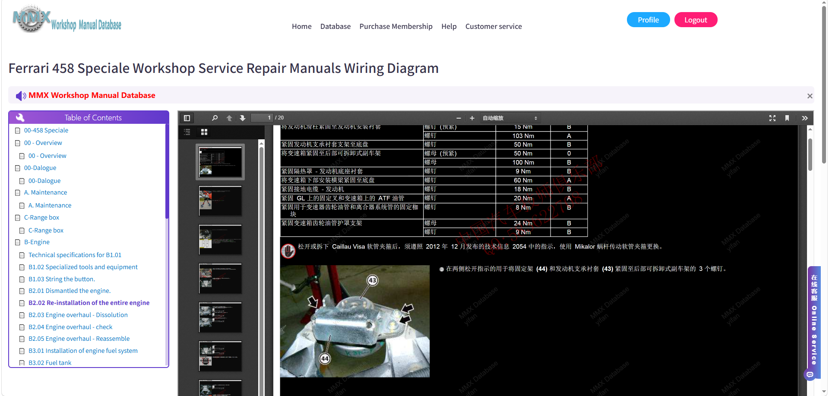Open Technical specifications for B1.01
Screen dimensions: 829x396
click(75, 255)
